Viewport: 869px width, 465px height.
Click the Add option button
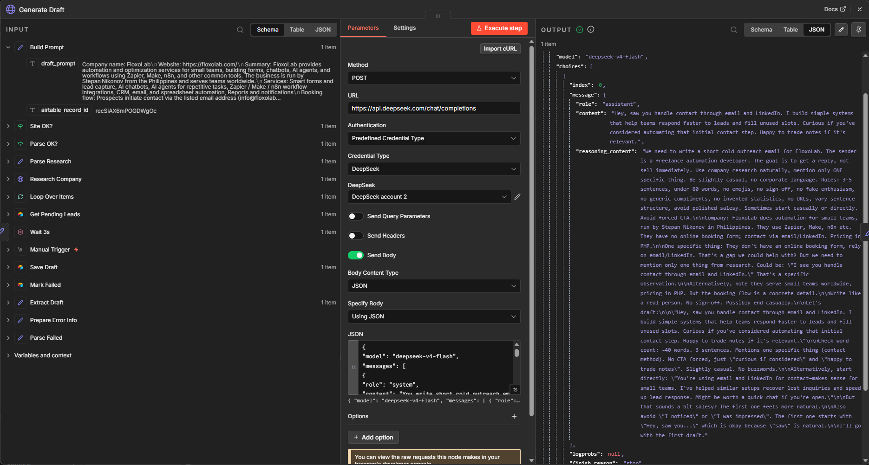373,437
